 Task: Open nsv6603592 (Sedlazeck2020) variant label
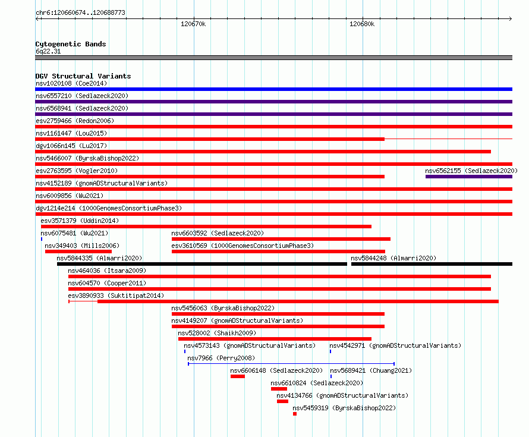(x=218, y=233)
